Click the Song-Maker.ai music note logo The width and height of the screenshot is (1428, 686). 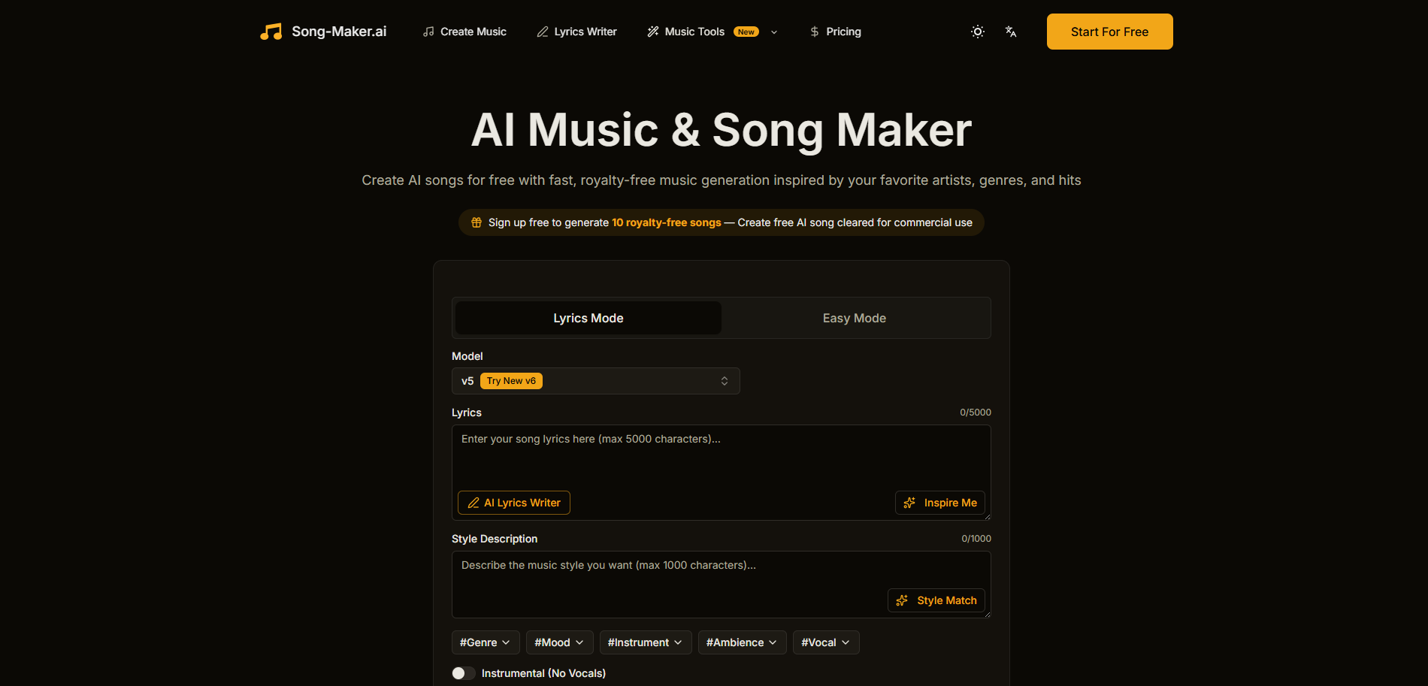point(271,32)
